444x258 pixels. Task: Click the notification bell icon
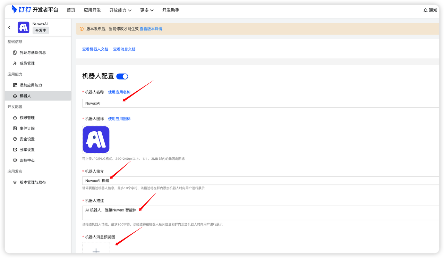point(426,10)
